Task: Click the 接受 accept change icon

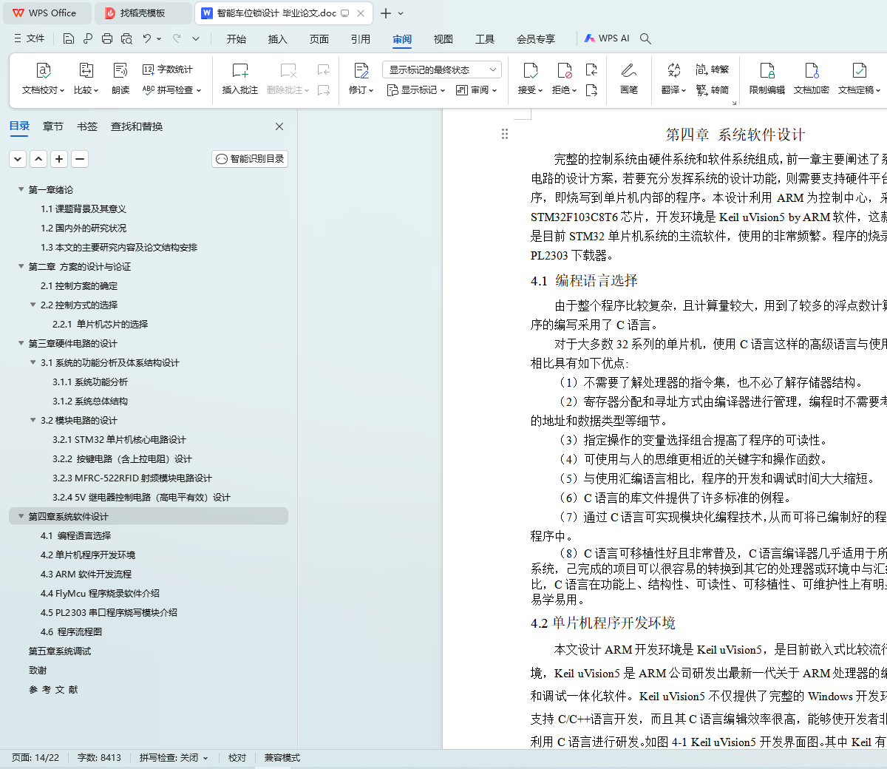Action: [530, 71]
